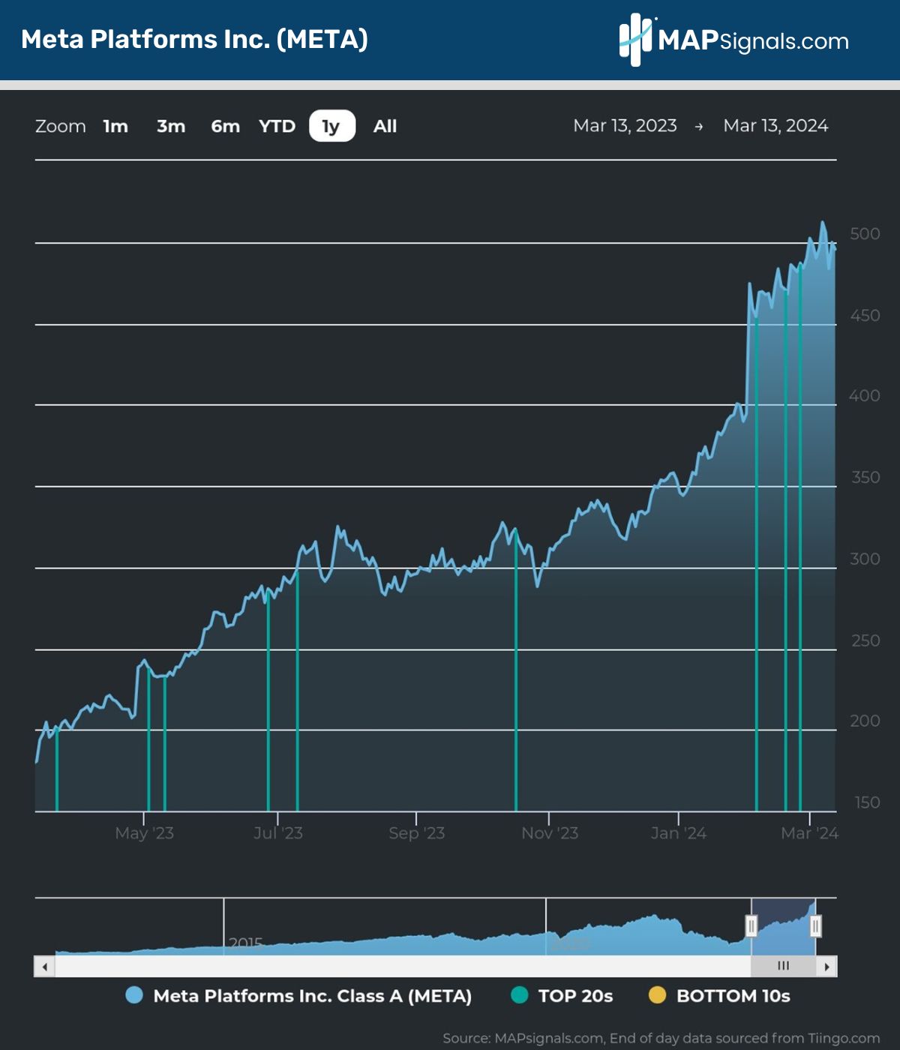Toggle Meta Platforms Inc. Class A legend series
This screenshot has height=1050, width=900.
tap(299, 995)
